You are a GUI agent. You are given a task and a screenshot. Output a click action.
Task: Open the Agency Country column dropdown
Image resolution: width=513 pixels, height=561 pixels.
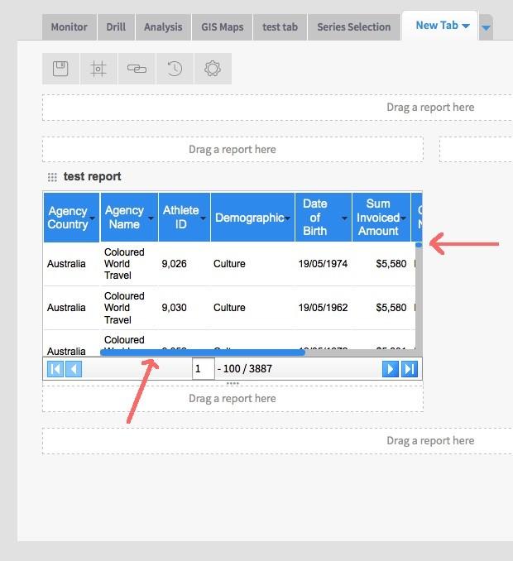click(93, 218)
